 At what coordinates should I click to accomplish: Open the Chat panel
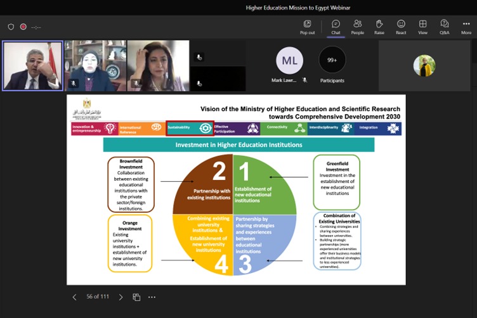pyautogui.click(x=336, y=27)
